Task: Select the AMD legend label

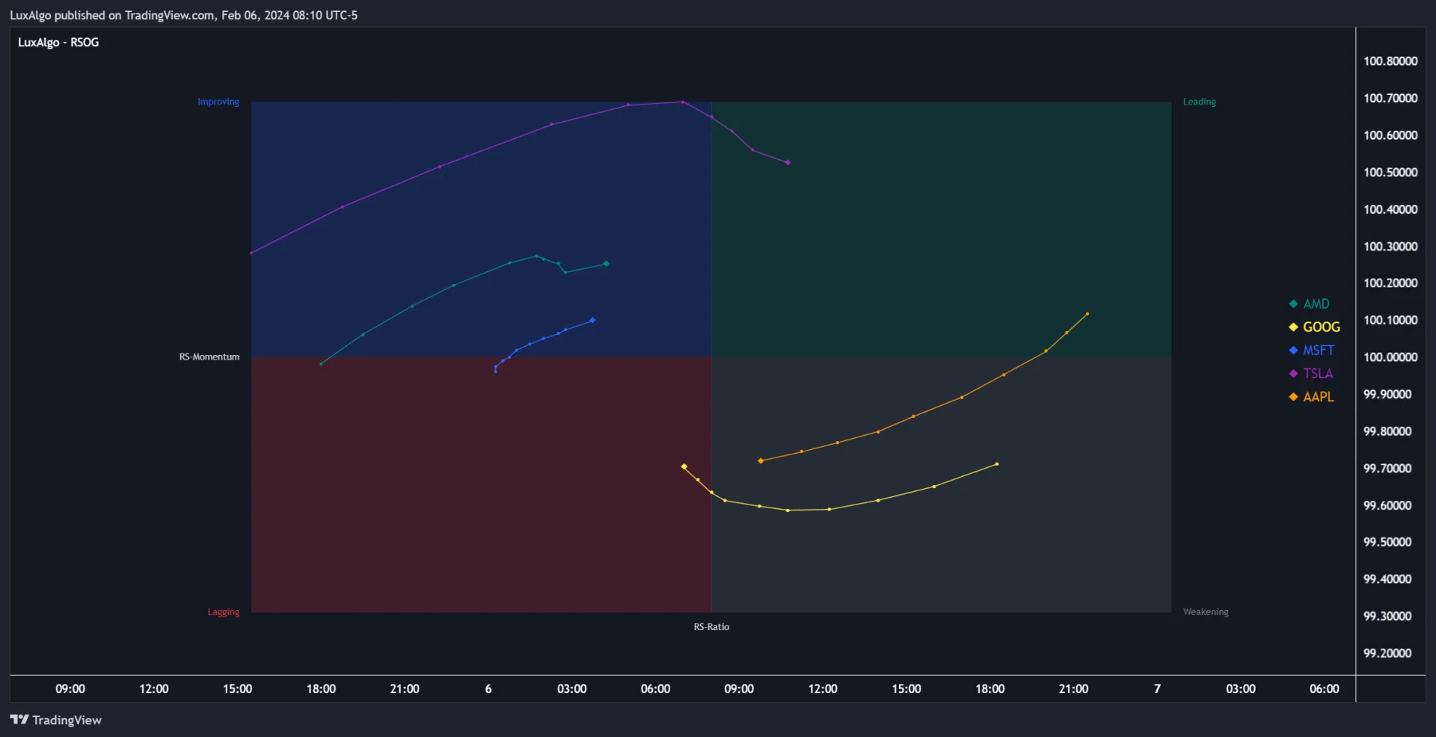Action: click(x=1316, y=303)
